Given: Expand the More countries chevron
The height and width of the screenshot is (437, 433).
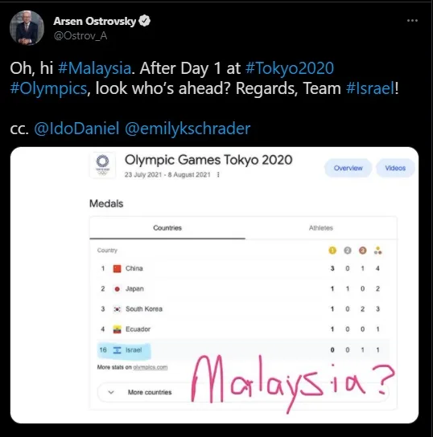Looking at the screenshot, I should tap(111, 392).
